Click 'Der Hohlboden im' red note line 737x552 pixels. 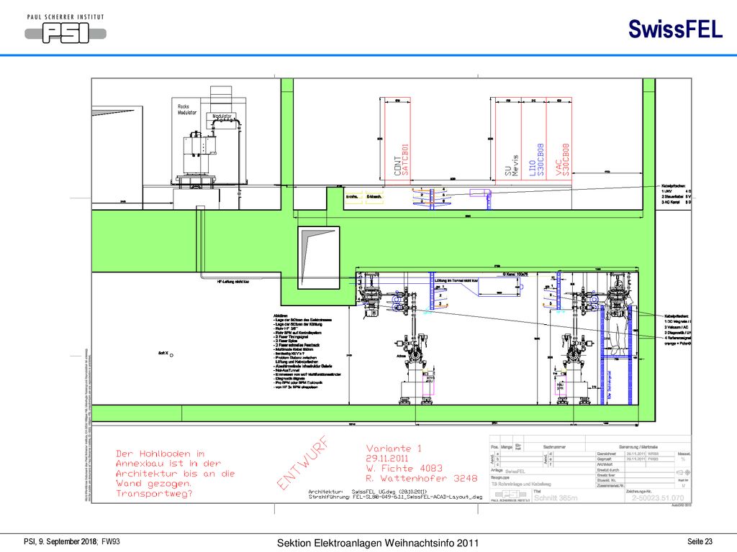(160, 454)
